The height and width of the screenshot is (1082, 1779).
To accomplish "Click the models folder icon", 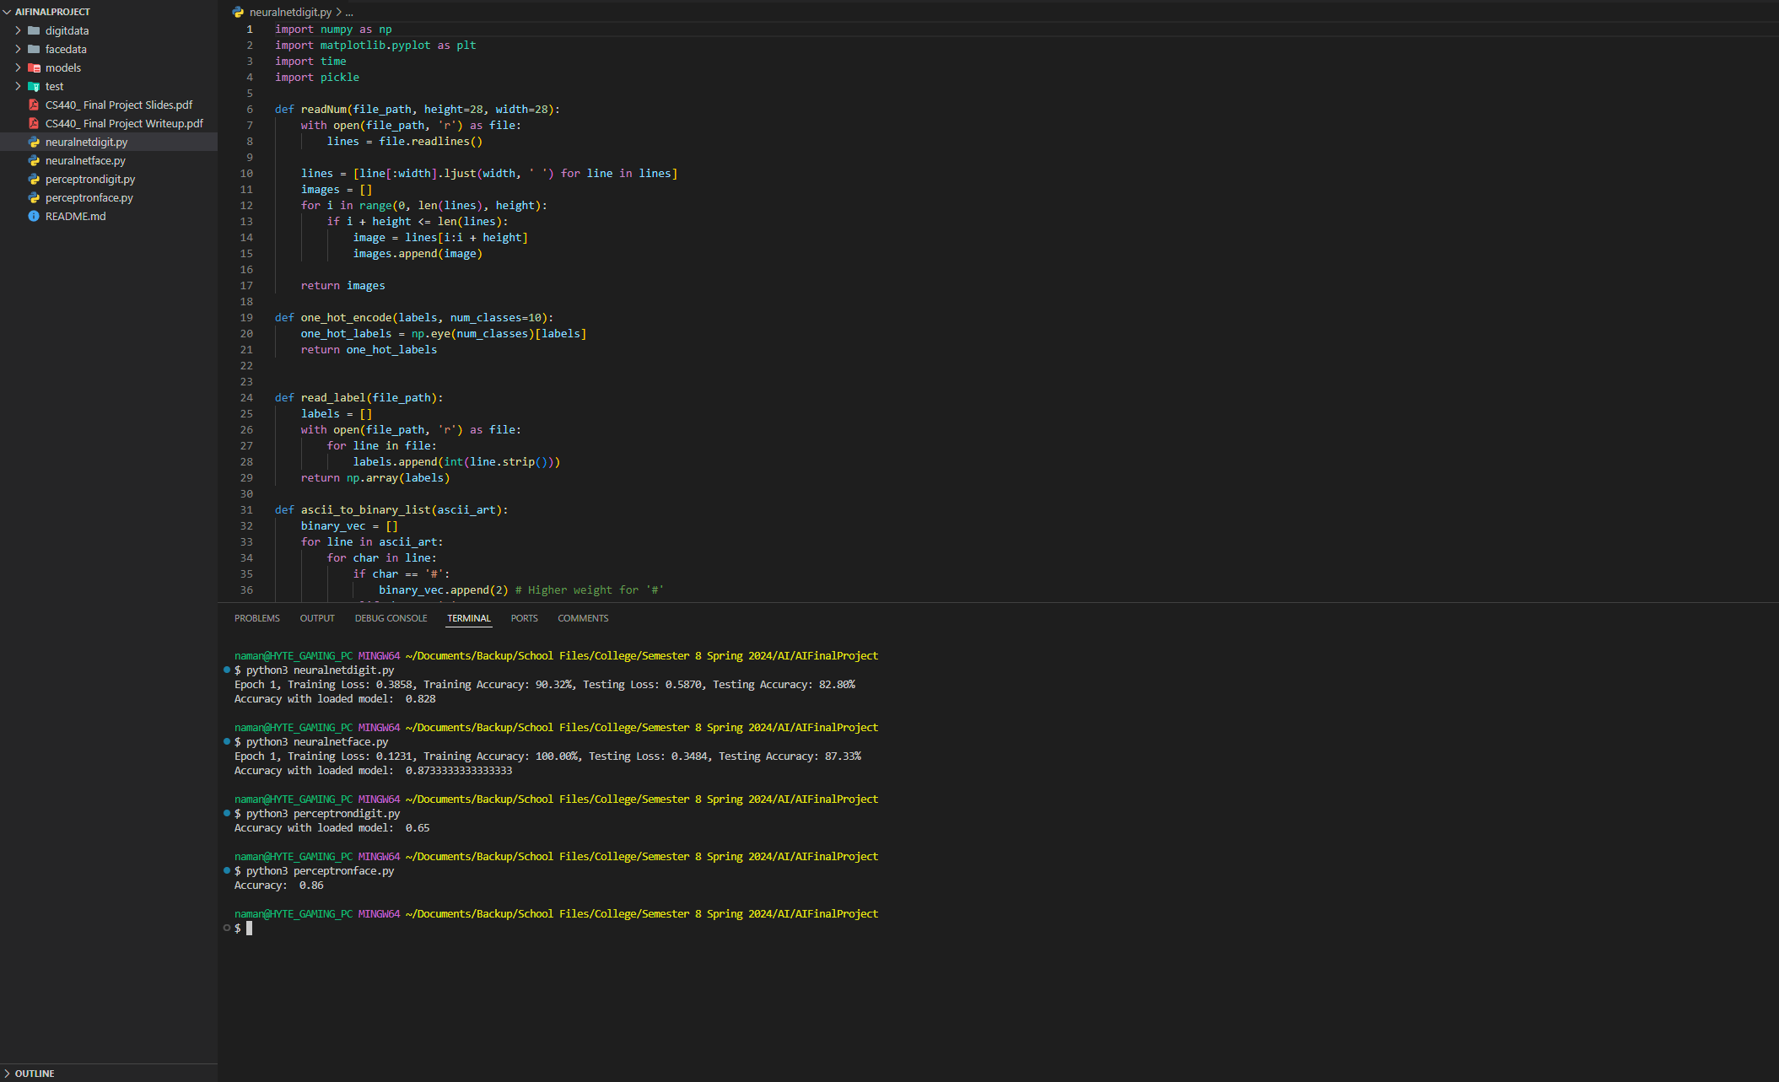I will [34, 67].
